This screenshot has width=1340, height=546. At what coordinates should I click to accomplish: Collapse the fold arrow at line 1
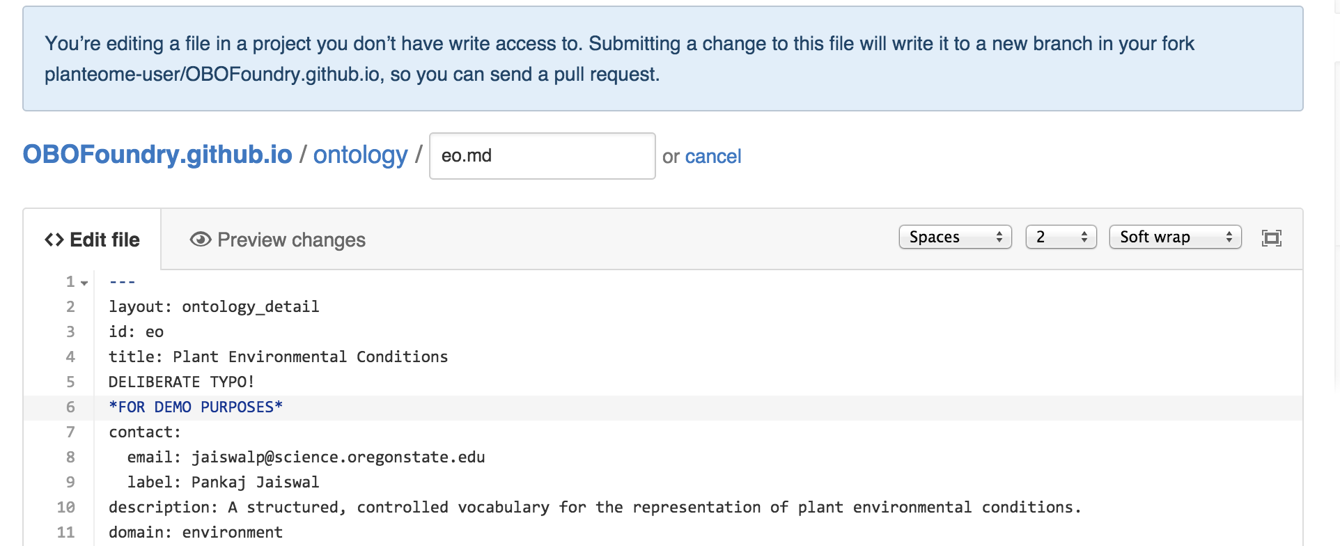coord(84,283)
